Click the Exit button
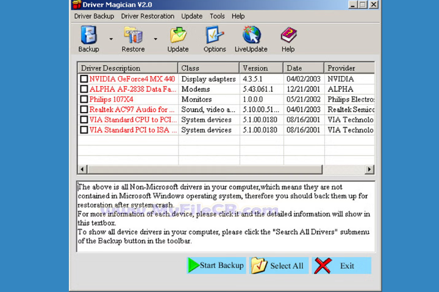439x292 pixels. pyautogui.click(x=341, y=265)
